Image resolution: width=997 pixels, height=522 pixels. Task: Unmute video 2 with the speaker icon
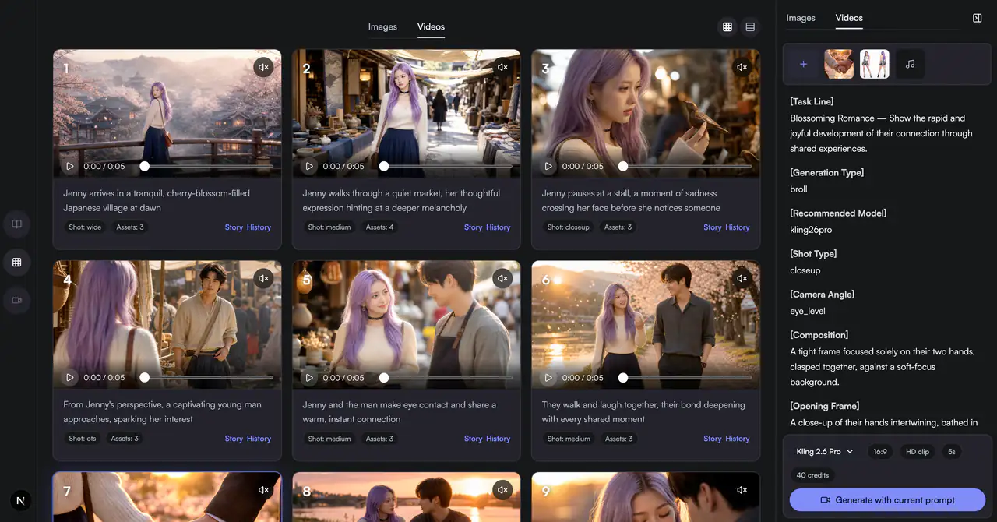(x=502, y=67)
